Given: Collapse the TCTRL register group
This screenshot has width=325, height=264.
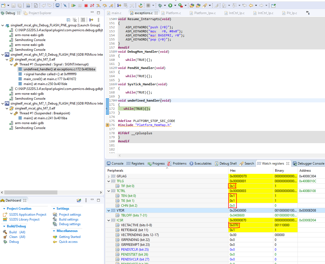Looking at the screenshot, I should (109, 191).
